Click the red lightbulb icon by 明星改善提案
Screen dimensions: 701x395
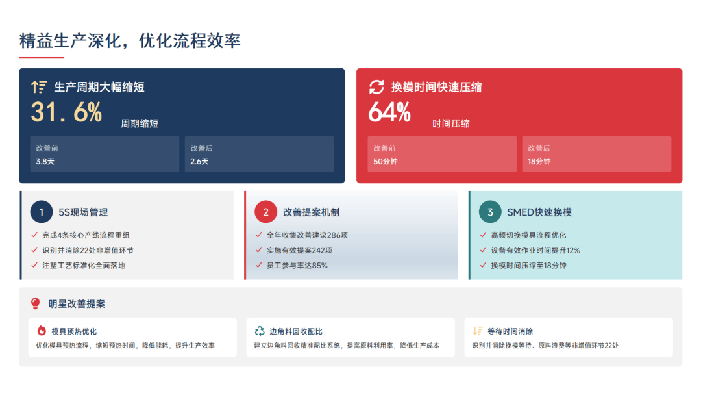click(x=36, y=303)
